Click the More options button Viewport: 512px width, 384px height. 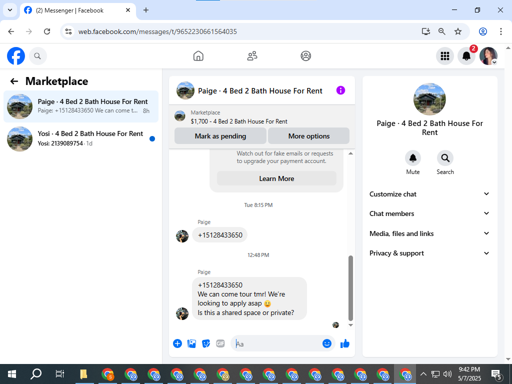click(309, 136)
